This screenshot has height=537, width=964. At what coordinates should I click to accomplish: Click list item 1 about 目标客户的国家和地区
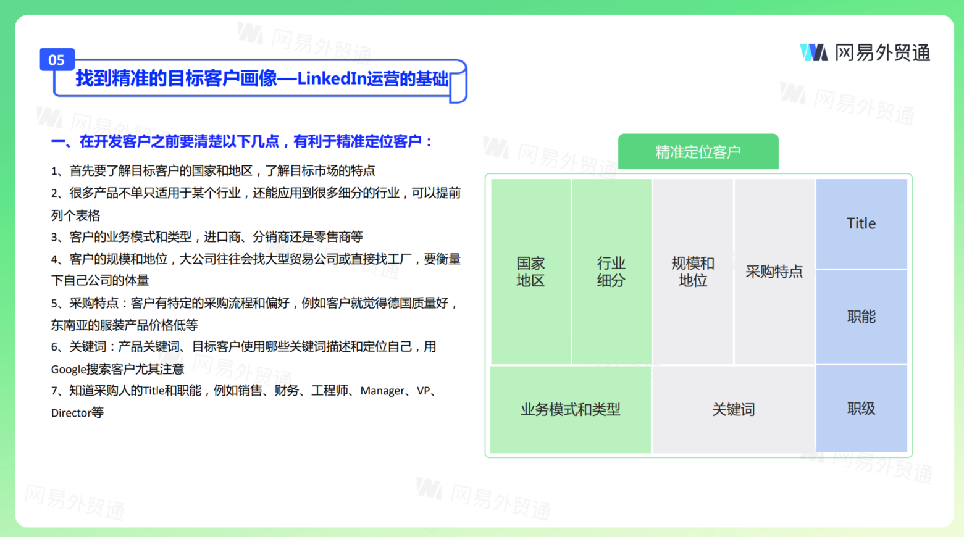click(x=213, y=171)
